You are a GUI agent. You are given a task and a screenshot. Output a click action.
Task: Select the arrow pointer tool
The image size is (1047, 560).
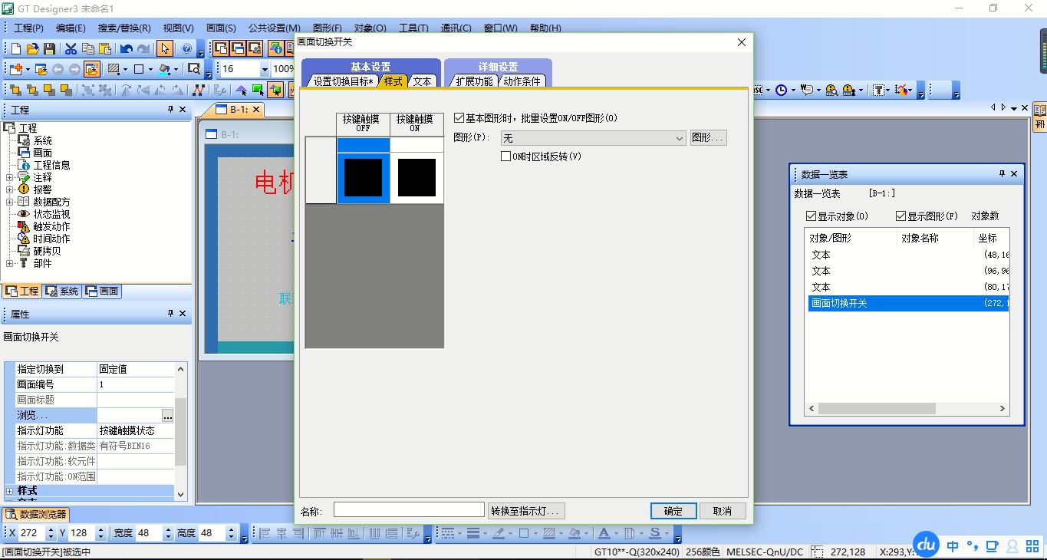pos(165,48)
